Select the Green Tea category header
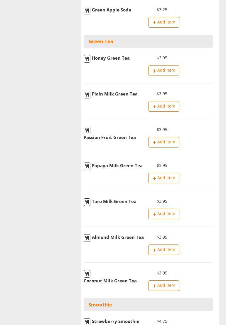Image resolution: width=226 pixels, height=325 pixels. (x=101, y=41)
